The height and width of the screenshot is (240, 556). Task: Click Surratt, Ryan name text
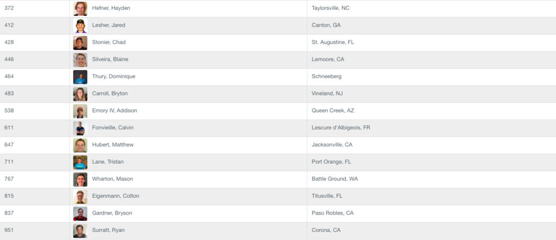[108, 230]
